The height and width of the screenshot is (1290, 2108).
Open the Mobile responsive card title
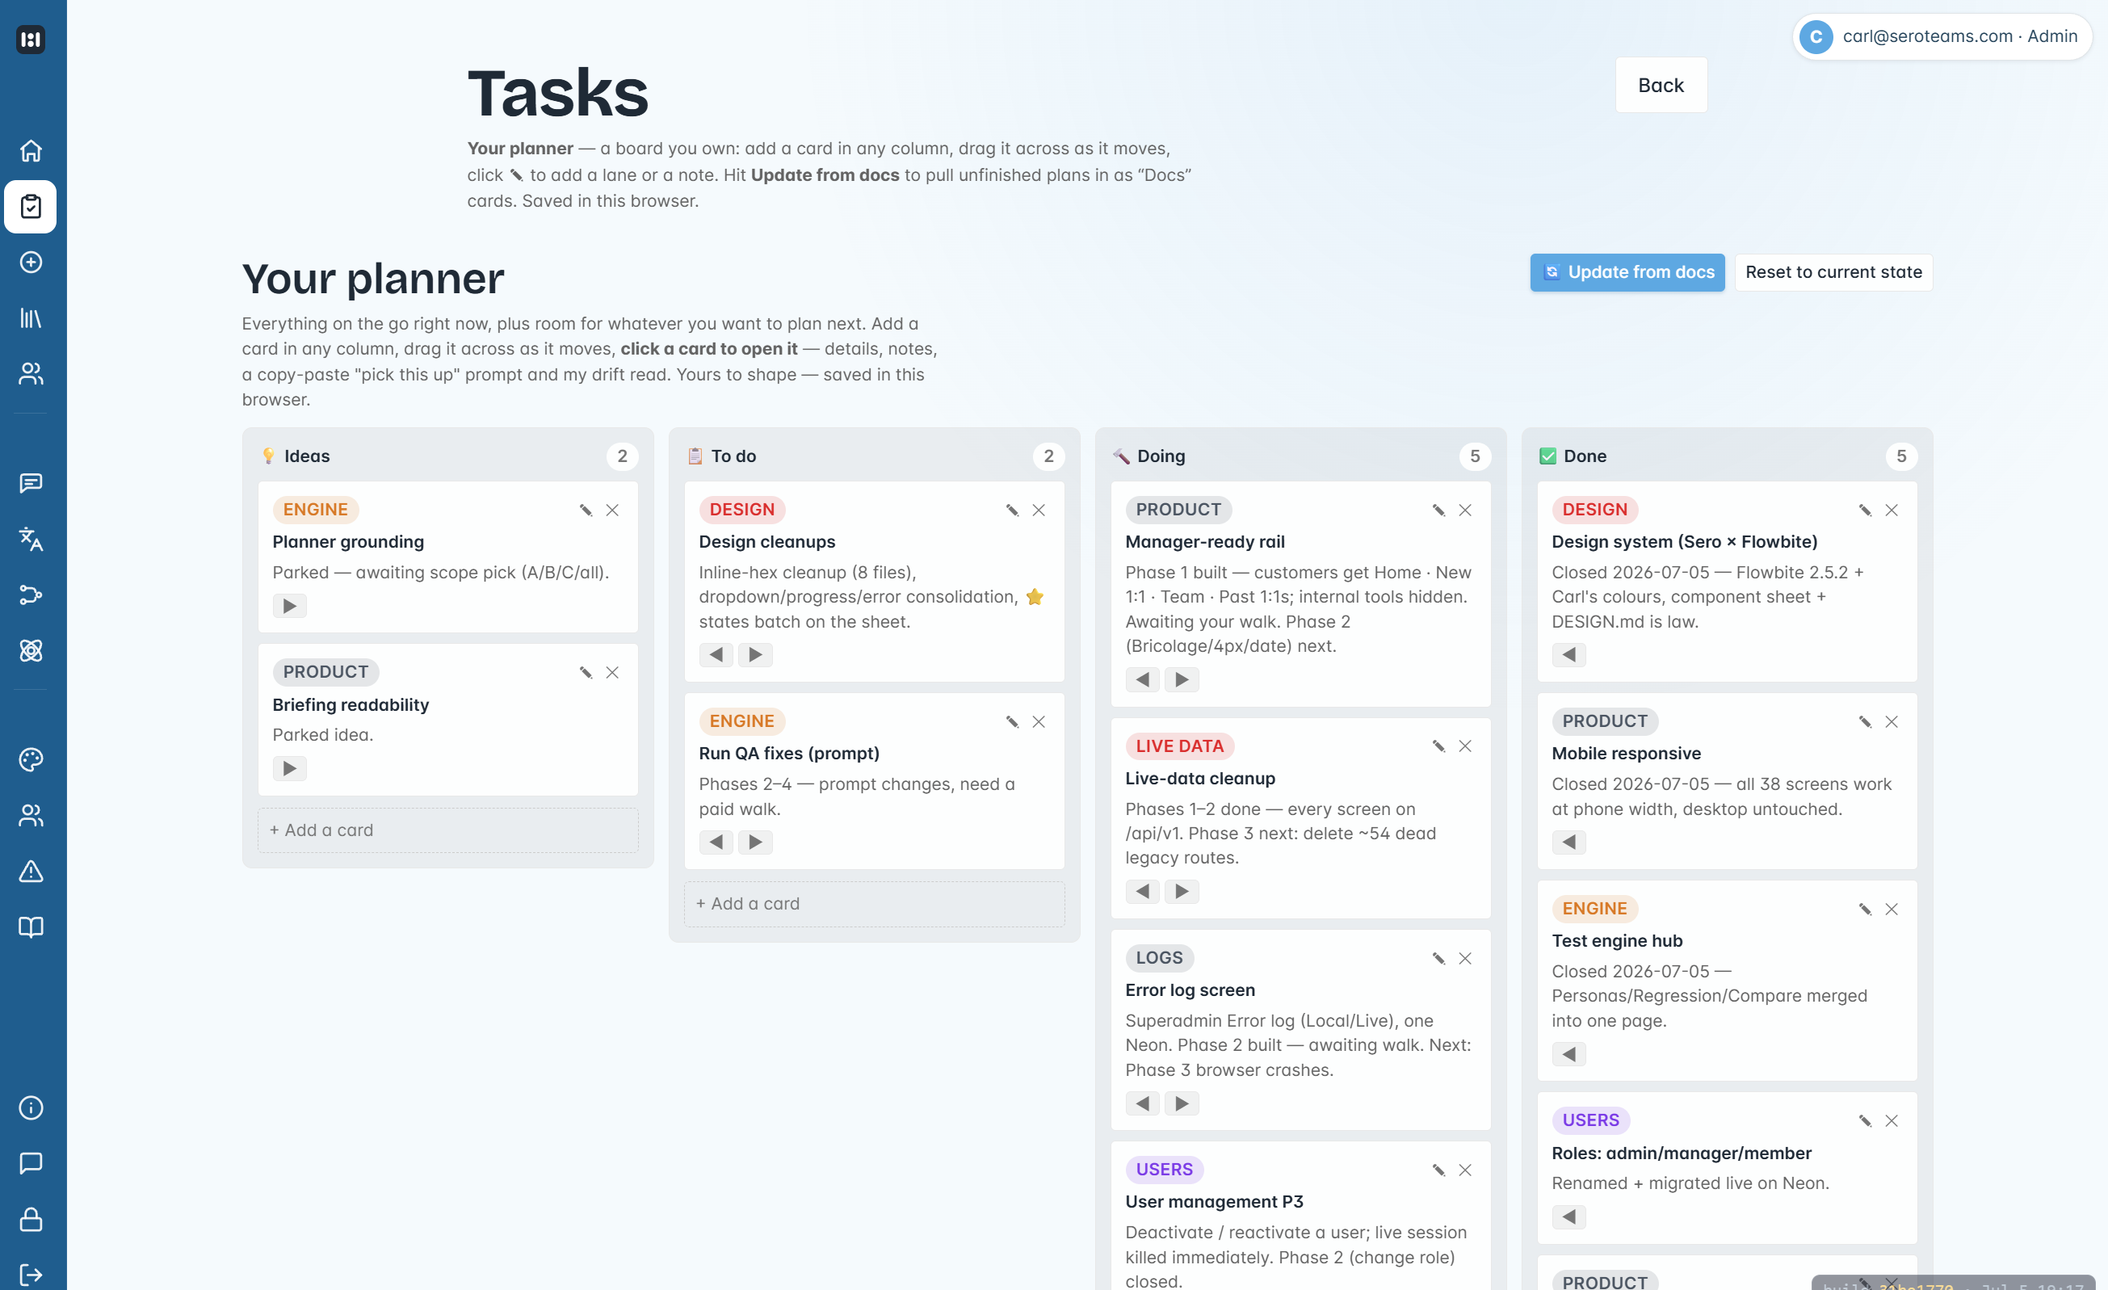(1627, 754)
